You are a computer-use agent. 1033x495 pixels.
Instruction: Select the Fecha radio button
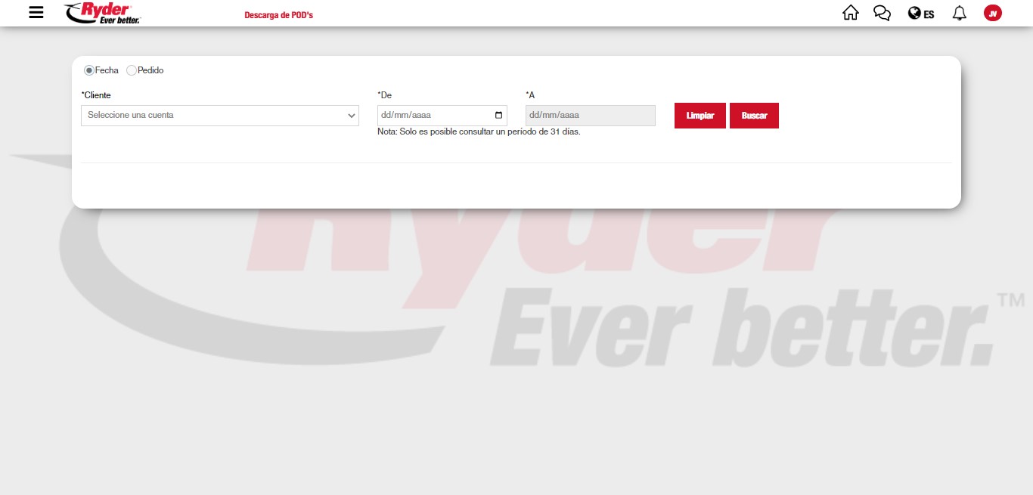point(89,70)
